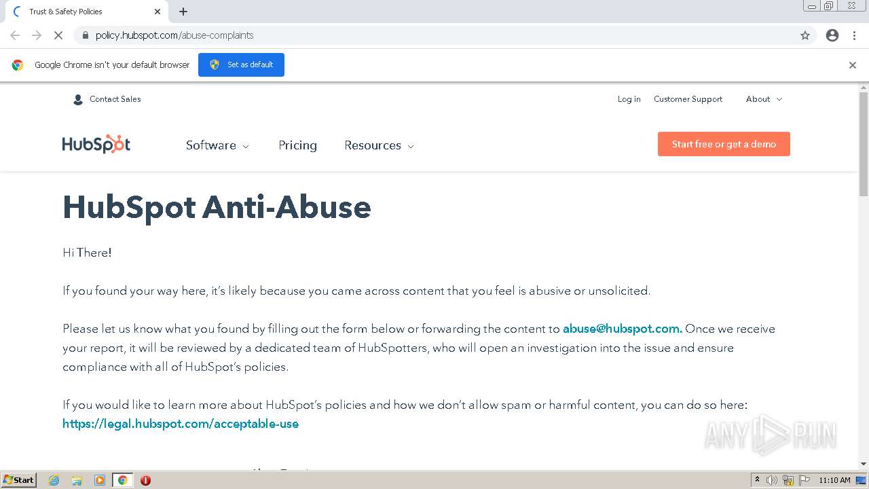
Task: Open a new tab with plus button
Action: coord(183,12)
